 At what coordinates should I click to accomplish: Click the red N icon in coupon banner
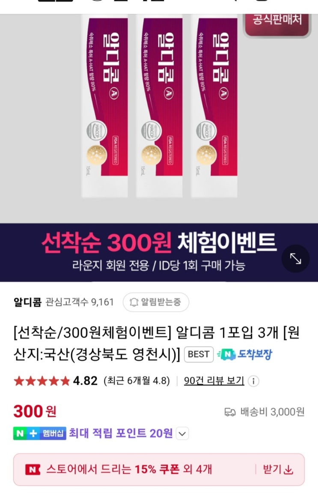pos(33,470)
